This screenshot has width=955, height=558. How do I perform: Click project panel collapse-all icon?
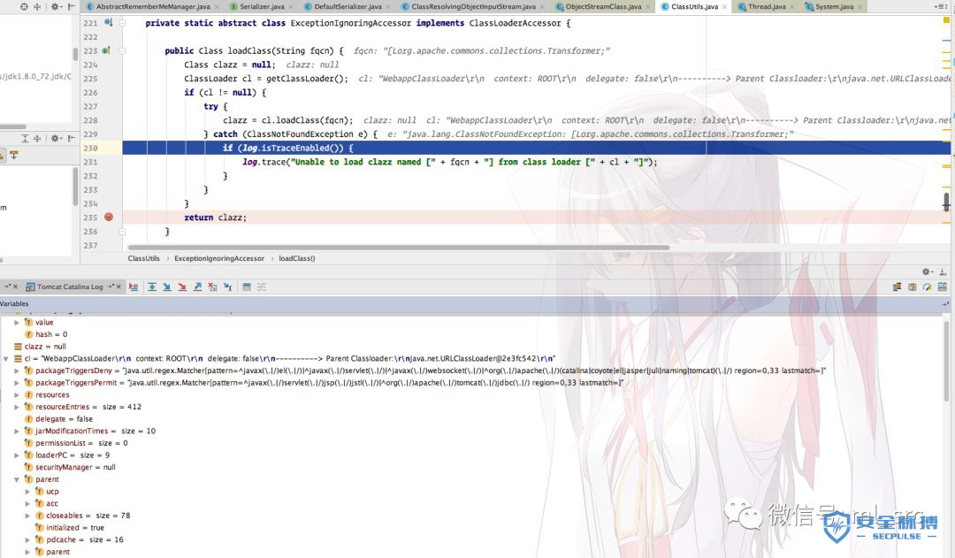pos(37,7)
